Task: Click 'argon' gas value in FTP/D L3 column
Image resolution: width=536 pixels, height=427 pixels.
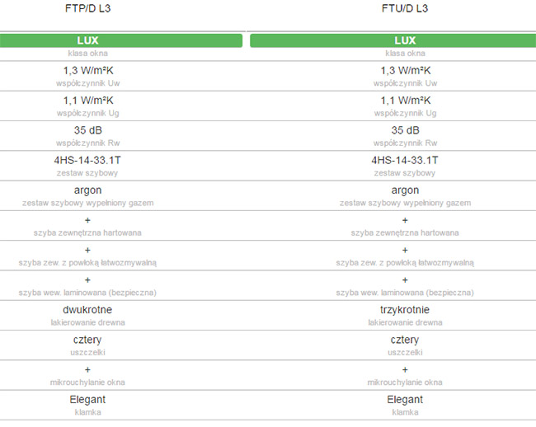Action: (87, 190)
